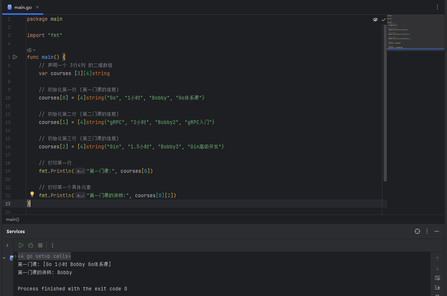This screenshot has width=447, height=296.
Task: Select the Go run configuration gopher icon
Action: [11, 258]
